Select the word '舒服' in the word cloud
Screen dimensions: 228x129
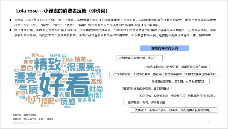click(20, 93)
